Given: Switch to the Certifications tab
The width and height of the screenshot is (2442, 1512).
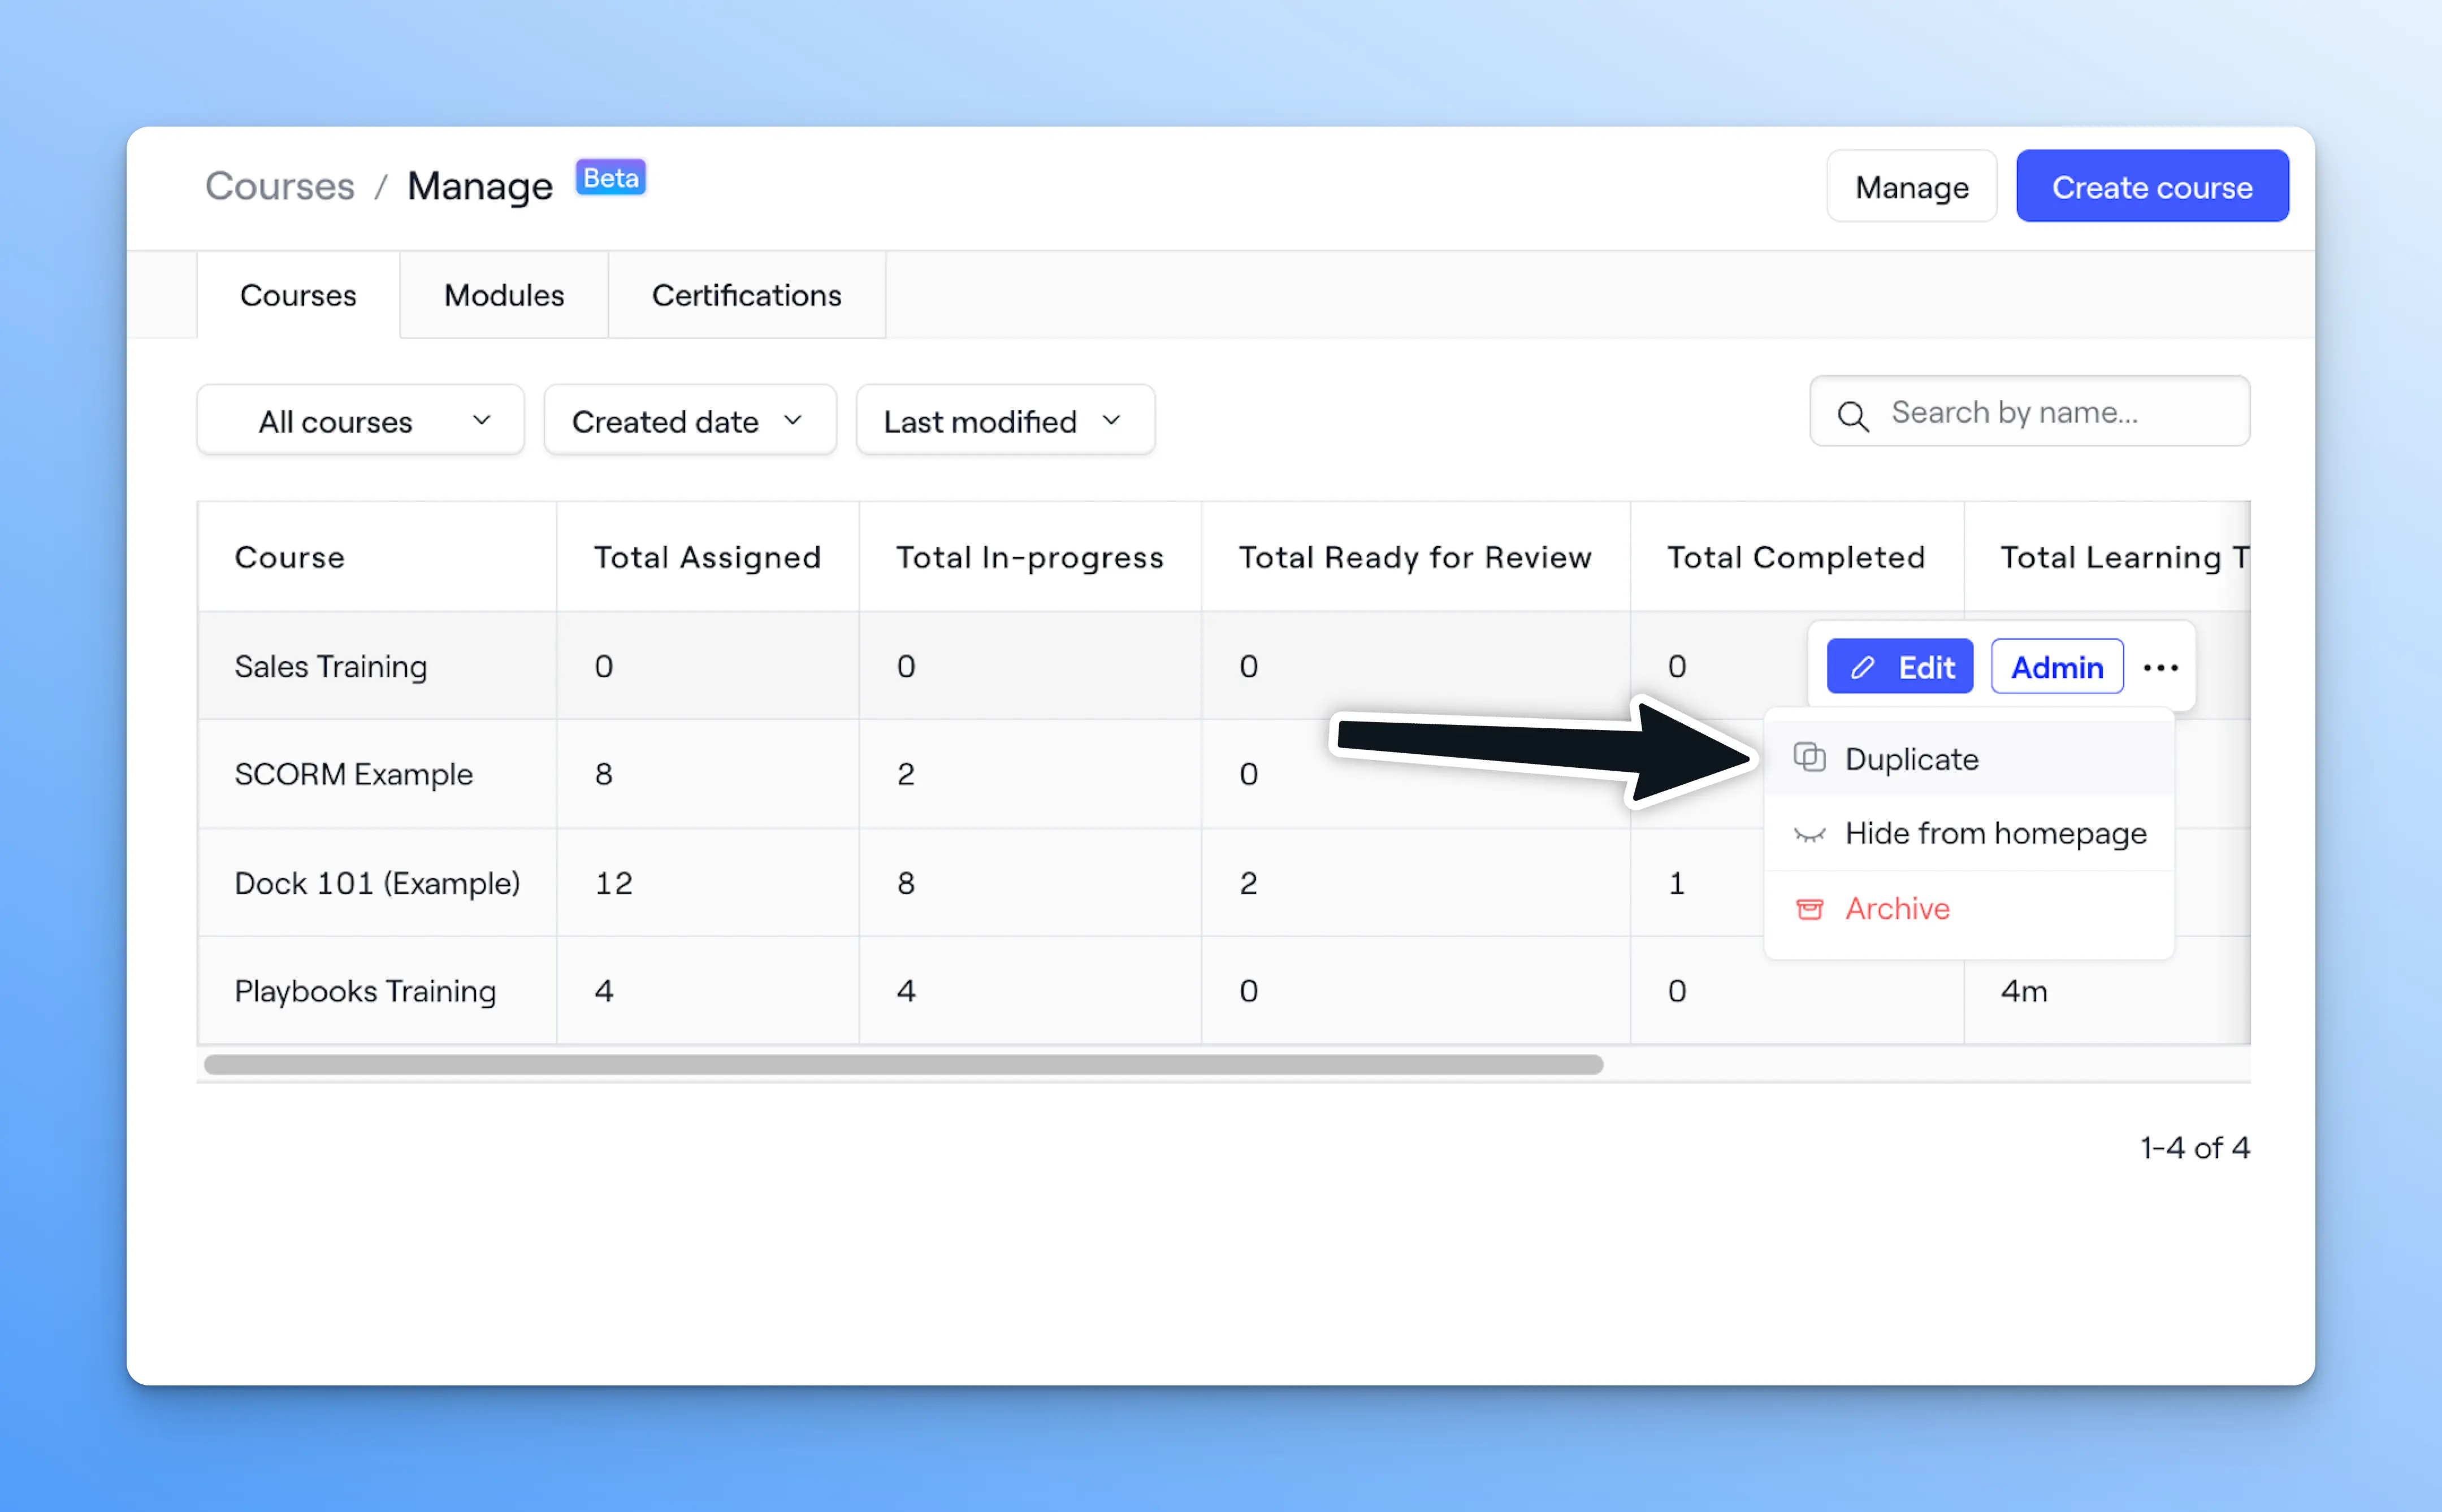Looking at the screenshot, I should click(x=746, y=295).
